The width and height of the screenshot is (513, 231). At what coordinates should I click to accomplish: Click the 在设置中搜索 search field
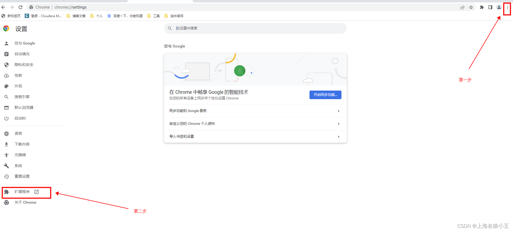(x=255, y=28)
